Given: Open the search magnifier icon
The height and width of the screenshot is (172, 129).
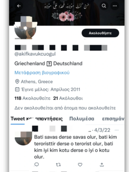Looking at the screenshot, I should tap(104, 6).
